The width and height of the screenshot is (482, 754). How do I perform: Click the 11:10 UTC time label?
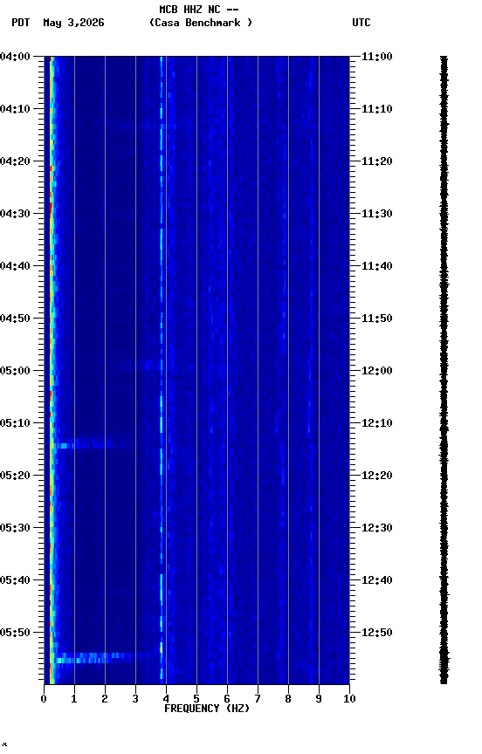click(x=377, y=109)
